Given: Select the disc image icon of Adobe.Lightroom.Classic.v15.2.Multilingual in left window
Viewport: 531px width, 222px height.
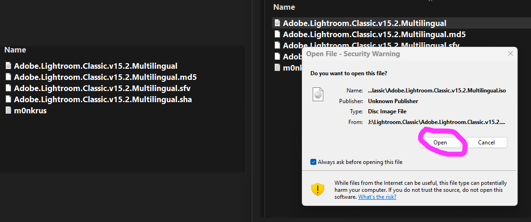Looking at the screenshot, I should pos(8,65).
